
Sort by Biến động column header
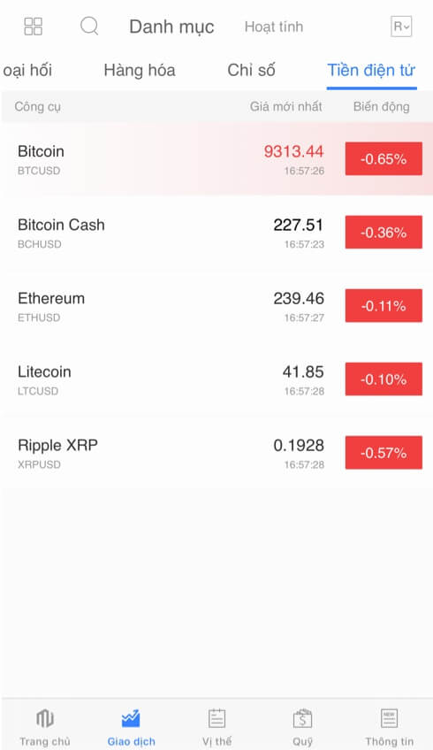382,107
